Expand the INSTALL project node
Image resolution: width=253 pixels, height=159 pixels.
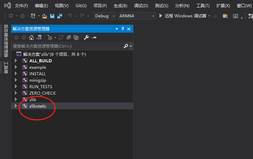point(16,74)
